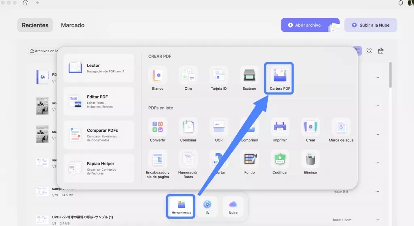Screen dimensions: 414x226
Task: Open more options for first file row
Action: (377, 77)
